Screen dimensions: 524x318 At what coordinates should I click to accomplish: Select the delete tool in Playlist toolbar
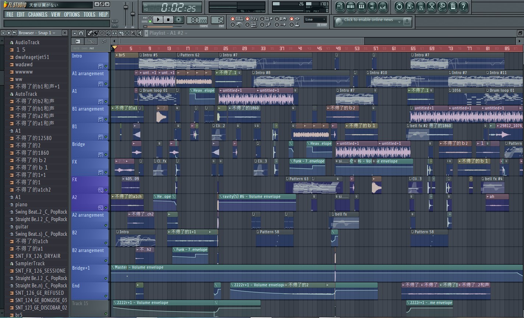pos(102,33)
